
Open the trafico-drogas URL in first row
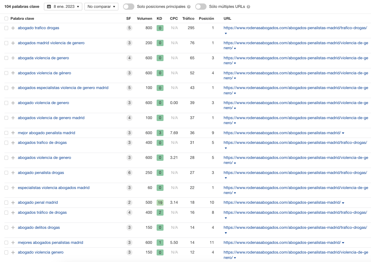pyautogui.click(x=295, y=28)
